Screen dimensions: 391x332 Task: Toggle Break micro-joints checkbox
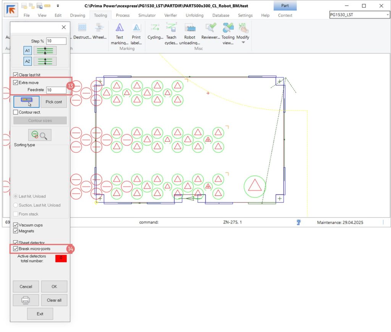click(16, 249)
